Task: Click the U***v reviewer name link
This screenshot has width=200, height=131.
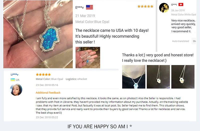Action: [x=14, y=74]
